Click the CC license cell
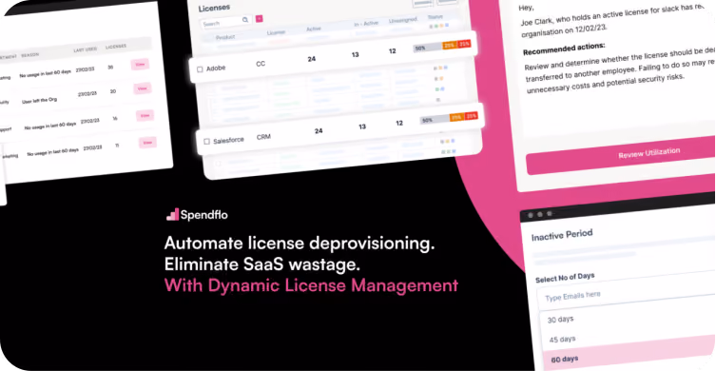Image resolution: width=716 pixels, height=371 pixels. pyautogui.click(x=261, y=64)
